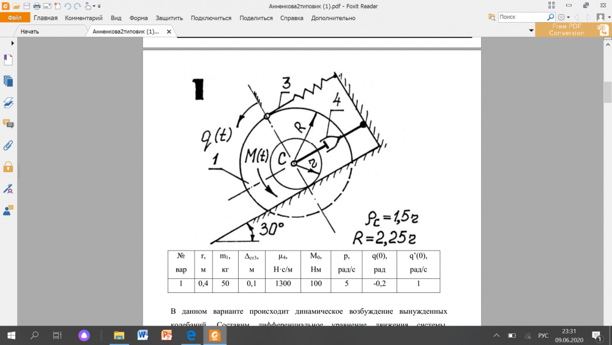Show the Layers panel

point(8,102)
